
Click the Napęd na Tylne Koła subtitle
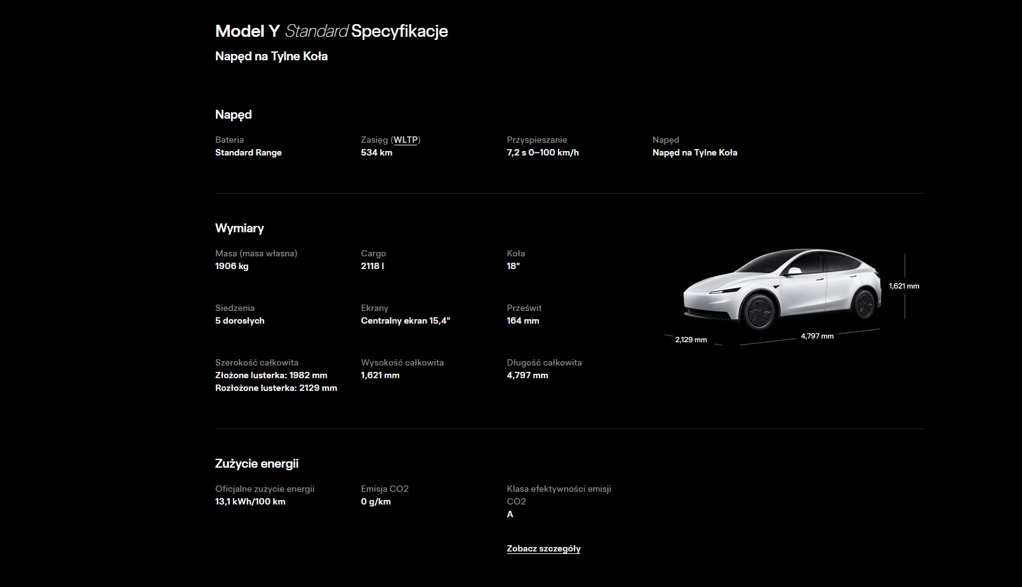coord(271,56)
